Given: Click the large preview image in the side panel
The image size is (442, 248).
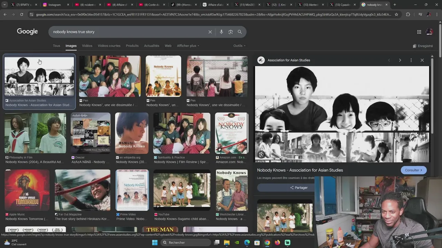Looking at the screenshot, I should click(x=342, y=114).
